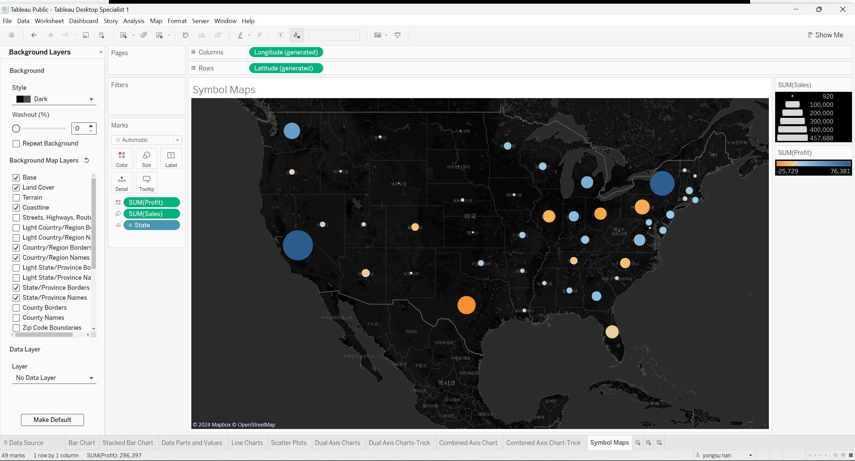Click the Presentation mode icon
The width and height of the screenshot is (855, 461).
click(x=397, y=35)
